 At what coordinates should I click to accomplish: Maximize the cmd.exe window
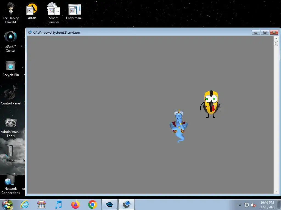pos(265,33)
